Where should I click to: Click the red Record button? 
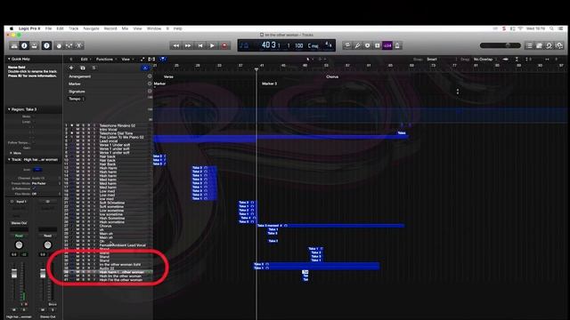click(224, 45)
